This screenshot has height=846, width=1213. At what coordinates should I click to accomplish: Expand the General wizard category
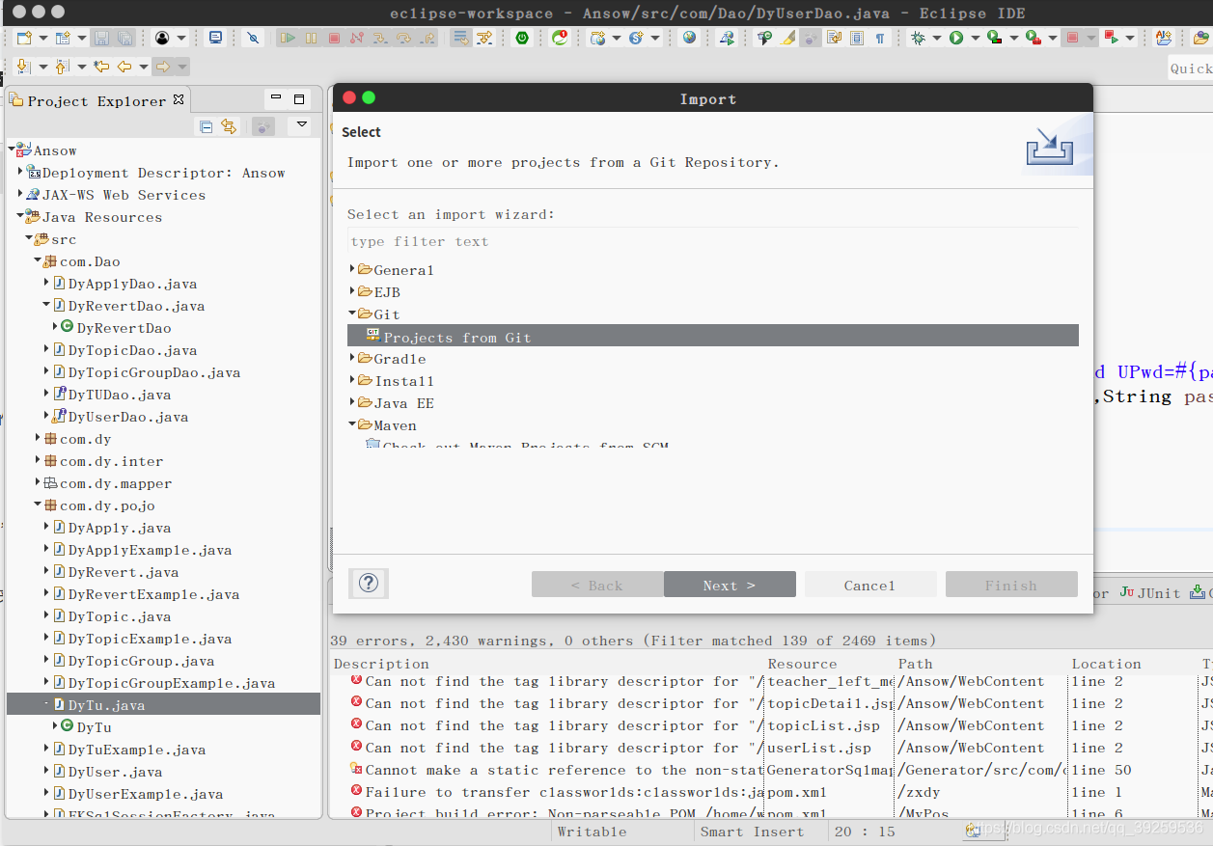[352, 269]
